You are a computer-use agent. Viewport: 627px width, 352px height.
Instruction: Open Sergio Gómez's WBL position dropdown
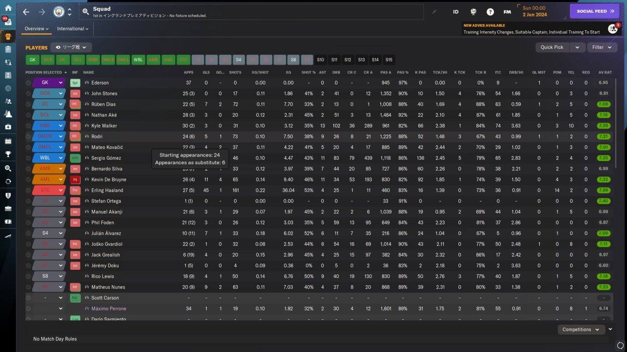point(49,158)
